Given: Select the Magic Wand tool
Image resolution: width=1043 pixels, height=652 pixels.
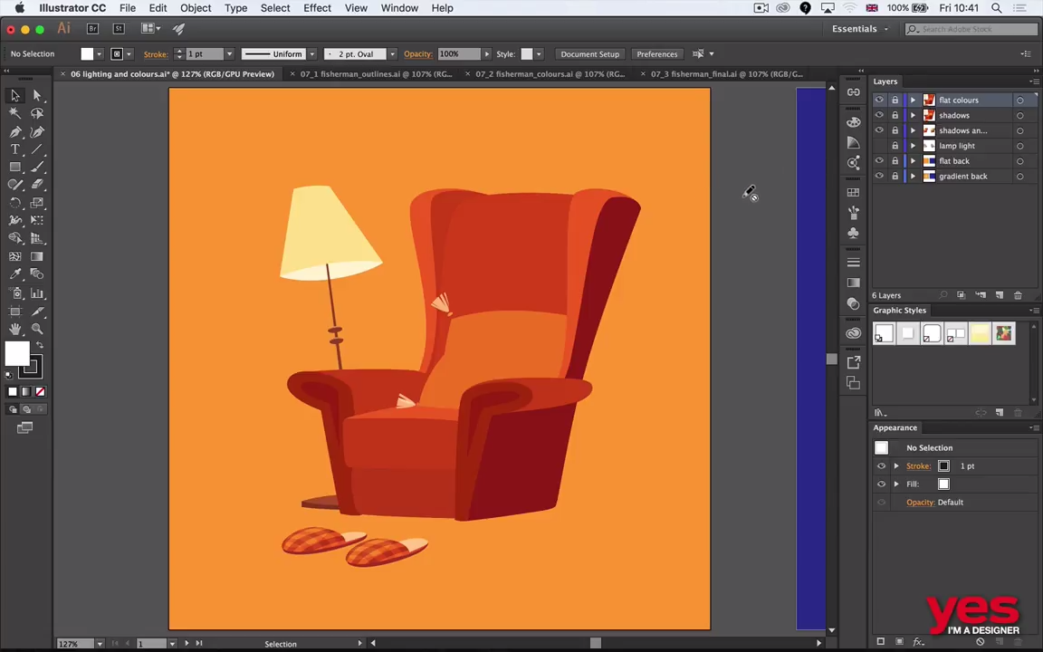Looking at the screenshot, I should tap(14, 113).
